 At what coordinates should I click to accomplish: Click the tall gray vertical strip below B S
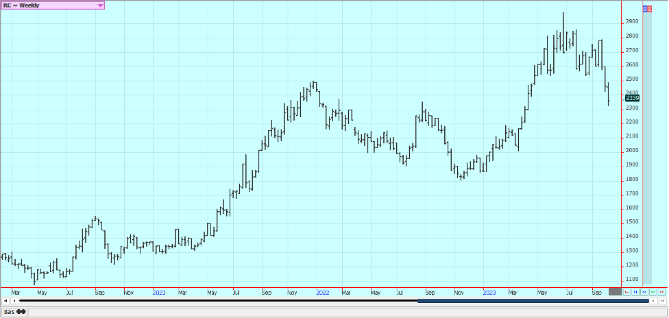[x=647, y=149]
